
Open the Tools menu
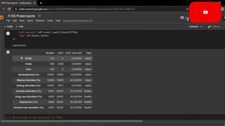[50, 21]
